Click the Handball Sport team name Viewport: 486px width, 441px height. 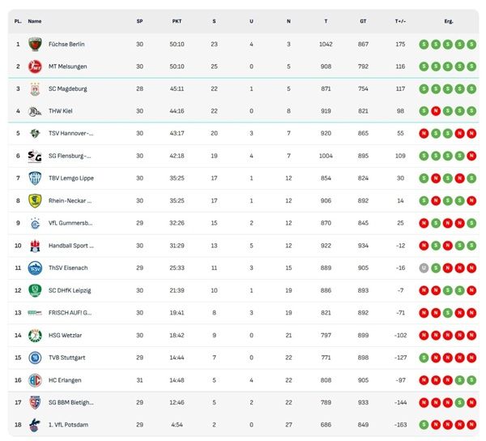click(71, 245)
